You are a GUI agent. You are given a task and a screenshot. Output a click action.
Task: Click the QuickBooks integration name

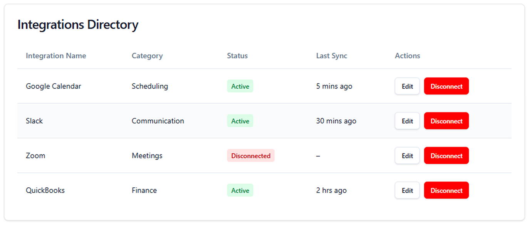click(x=45, y=190)
